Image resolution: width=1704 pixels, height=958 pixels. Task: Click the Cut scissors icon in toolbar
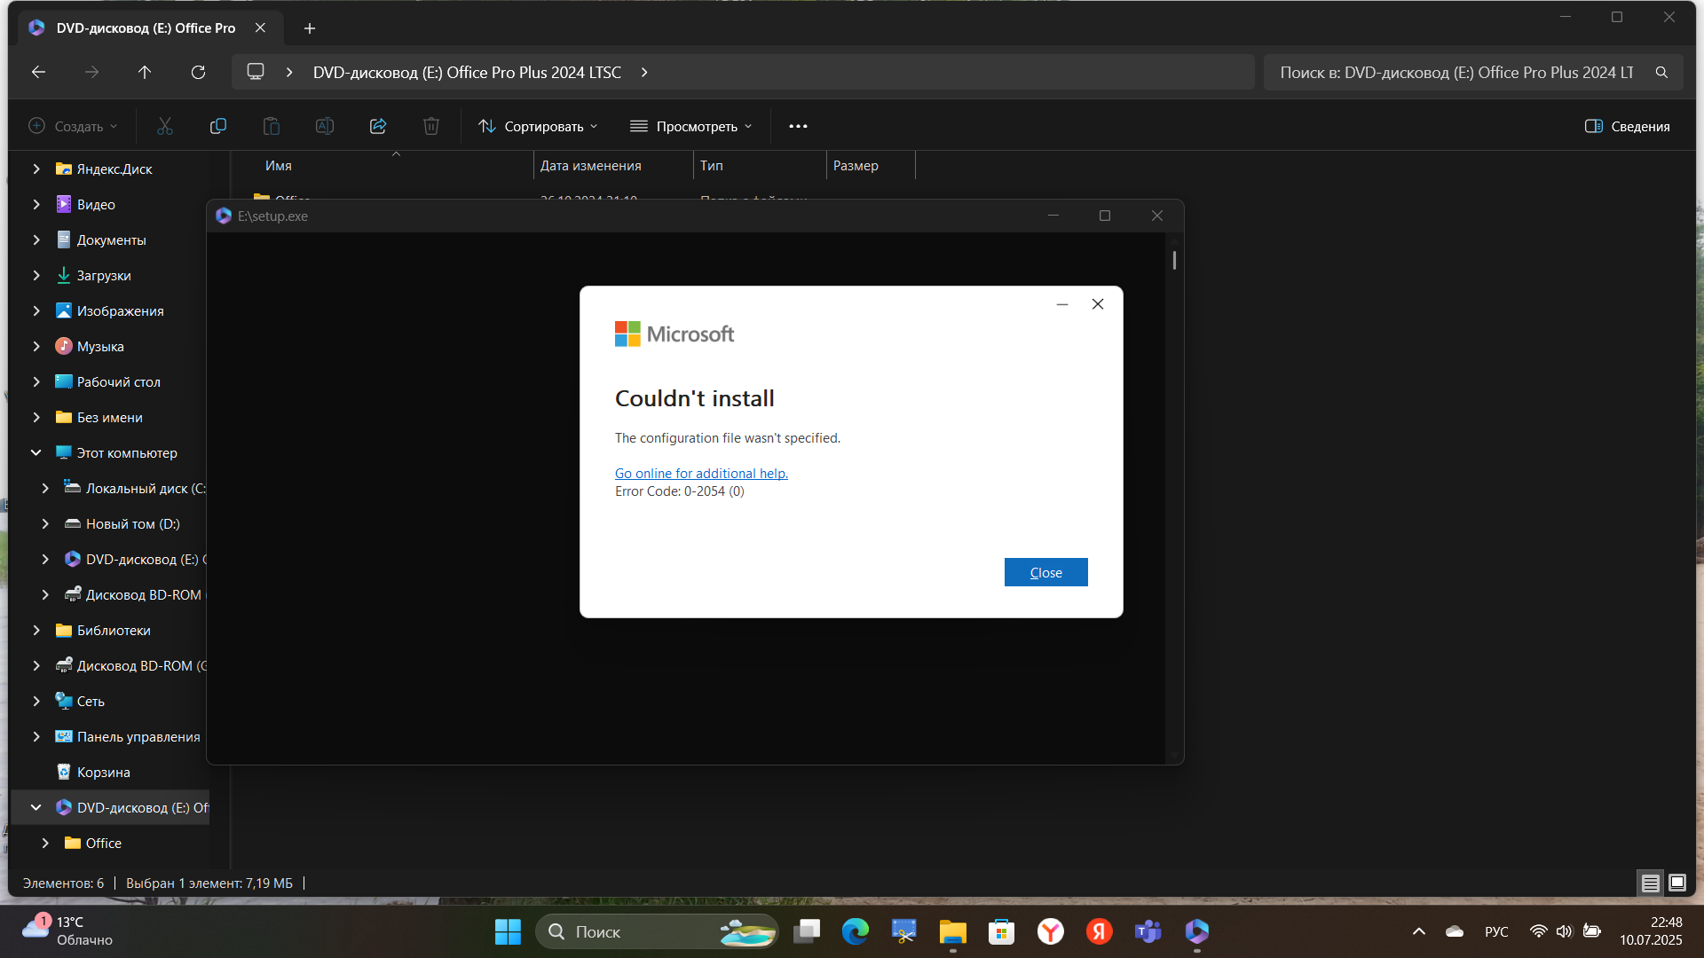(x=165, y=126)
